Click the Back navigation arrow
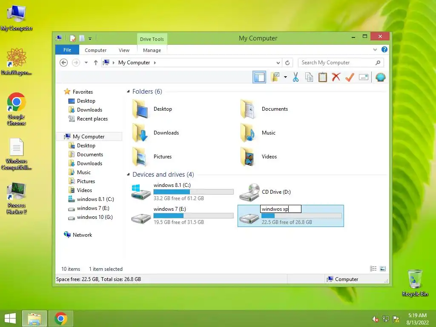Image resolution: width=436 pixels, height=327 pixels. point(64,63)
